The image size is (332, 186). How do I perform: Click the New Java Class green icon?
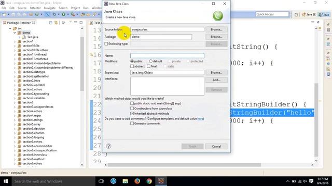tap(37, 14)
